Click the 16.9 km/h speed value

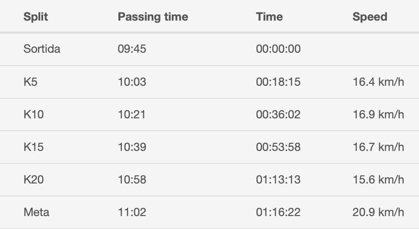click(378, 114)
